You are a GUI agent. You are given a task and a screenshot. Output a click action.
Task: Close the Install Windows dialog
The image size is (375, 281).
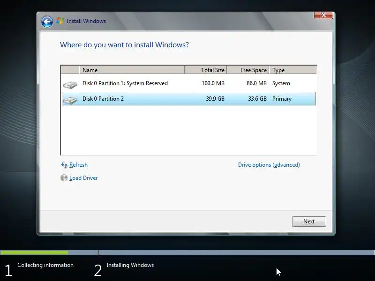click(323, 15)
